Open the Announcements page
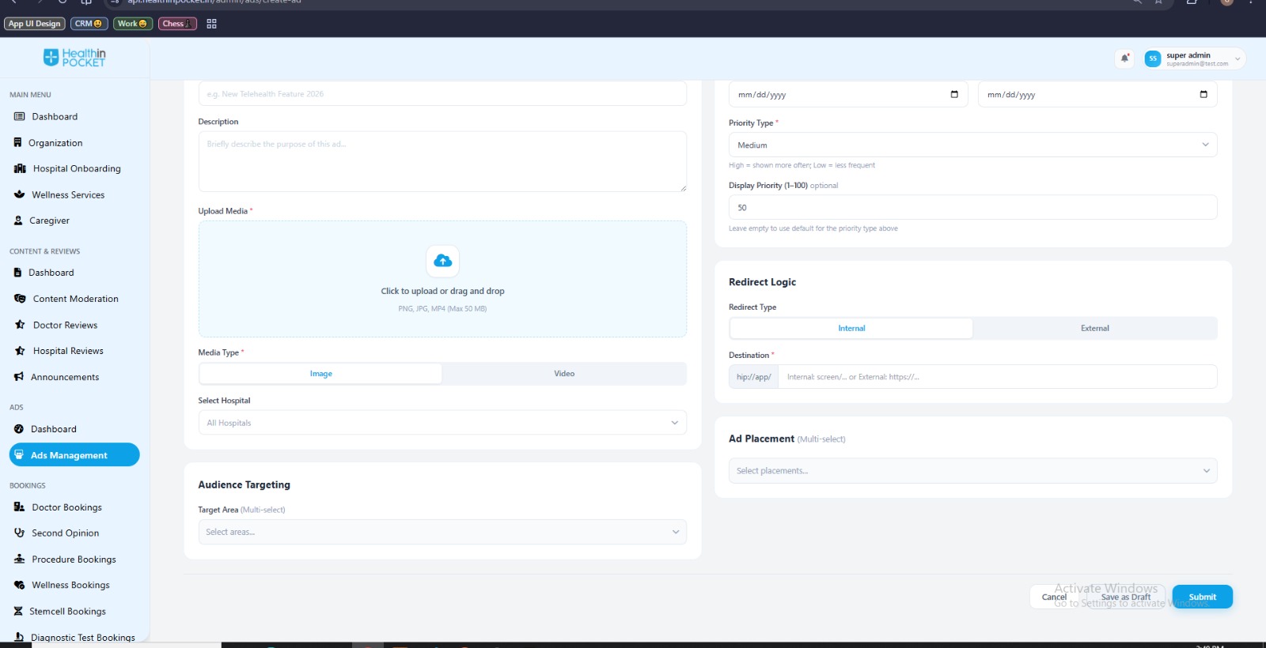The image size is (1266, 648). pos(65,377)
